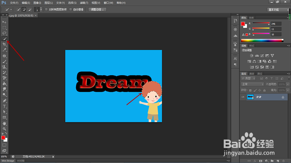Screen dimensions: 291x163
Task: Switch to the 通道 tab
Action: point(252,74)
